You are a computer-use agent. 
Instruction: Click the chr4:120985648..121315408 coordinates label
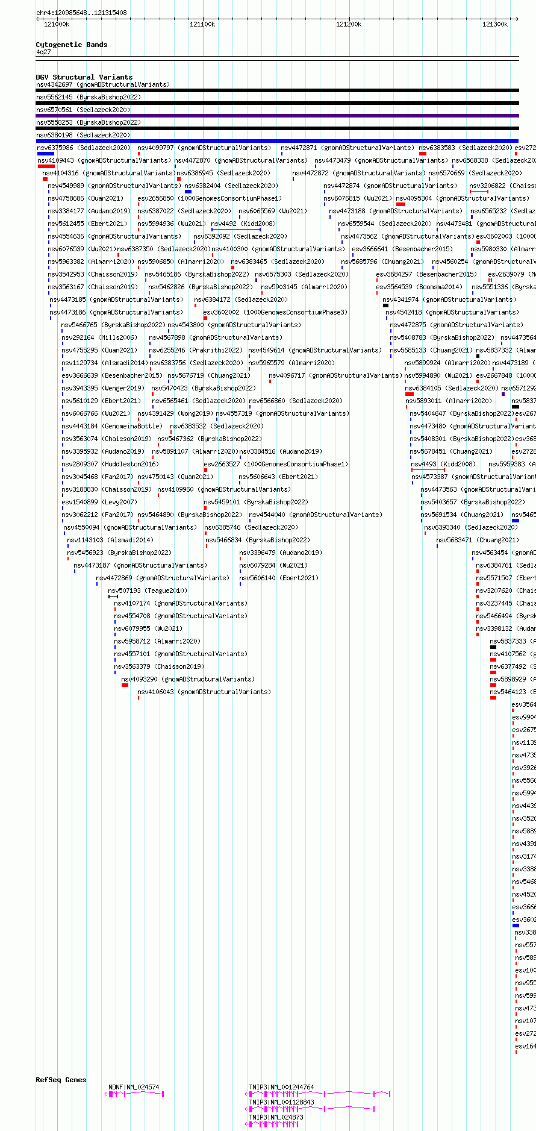point(81,13)
